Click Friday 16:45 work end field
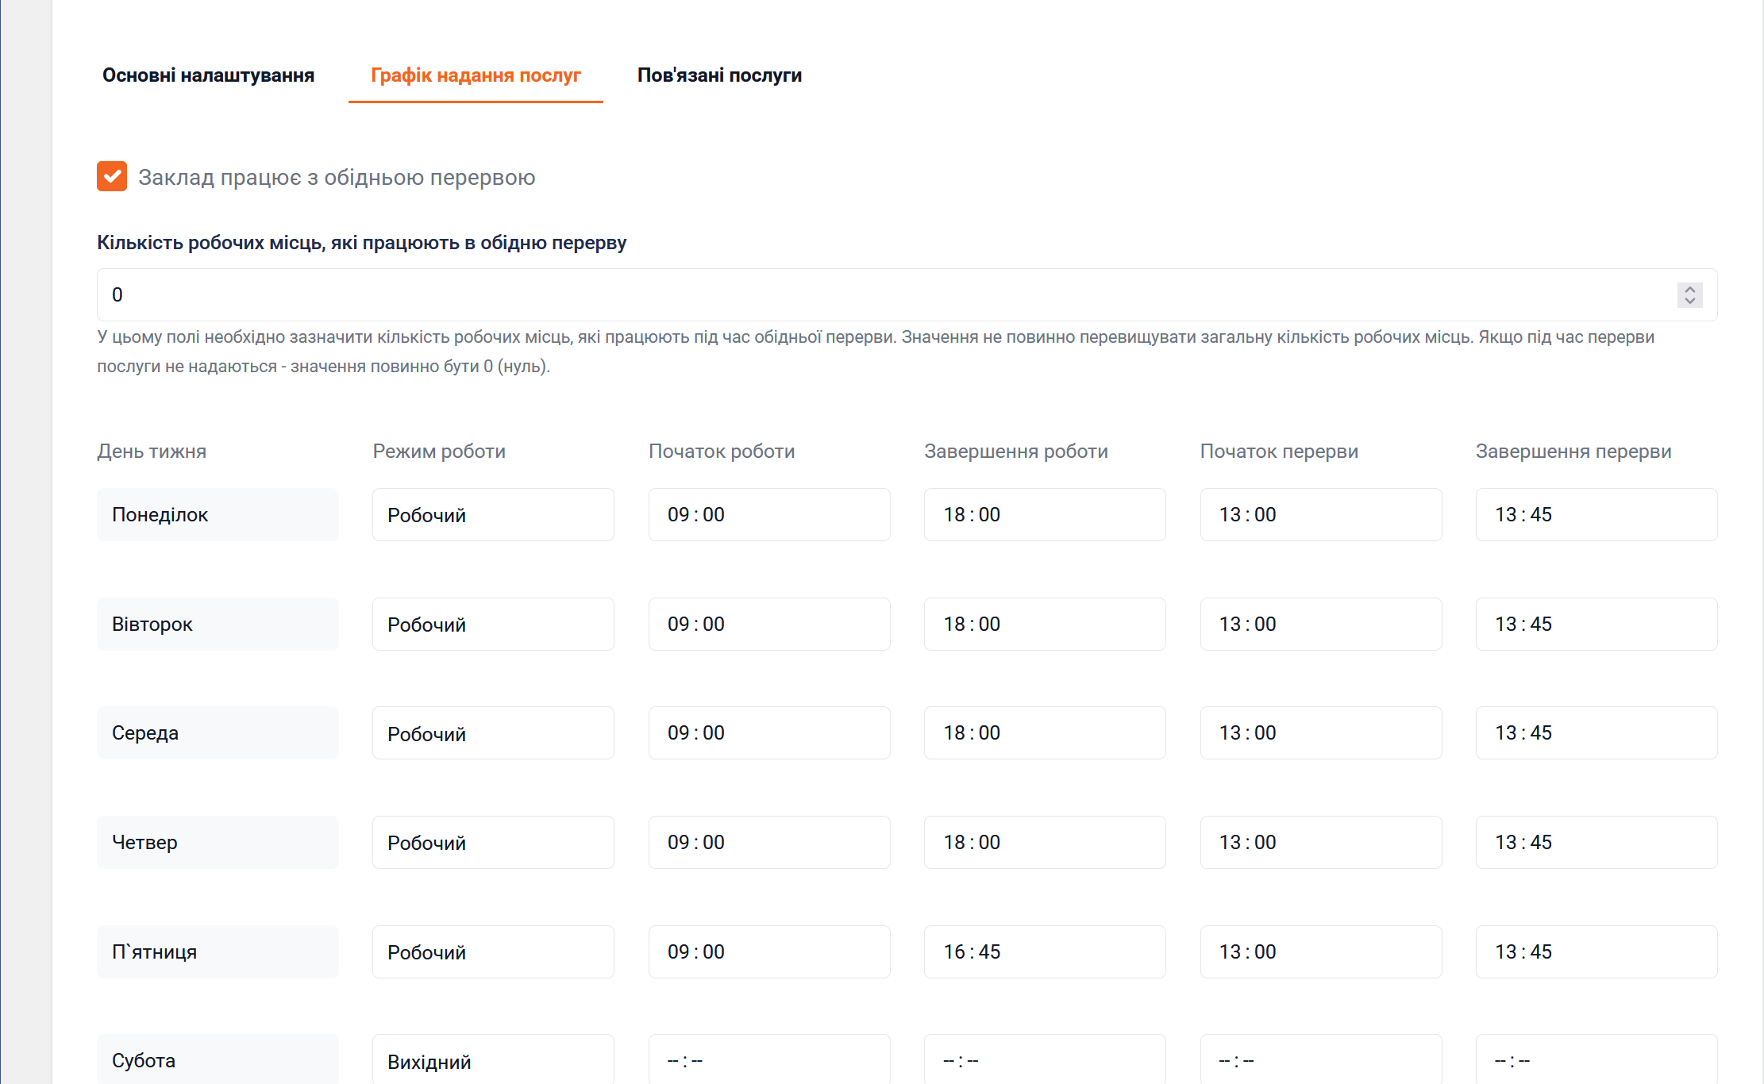 1044,952
